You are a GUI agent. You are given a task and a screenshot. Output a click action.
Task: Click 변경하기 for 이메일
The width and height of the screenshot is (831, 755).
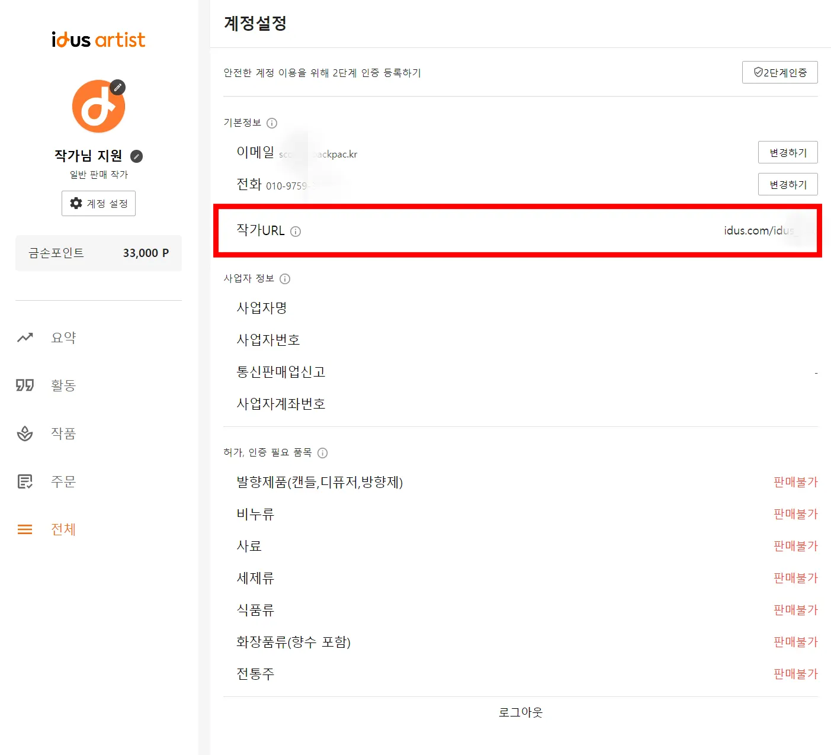pyautogui.click(x=787, y=152)
